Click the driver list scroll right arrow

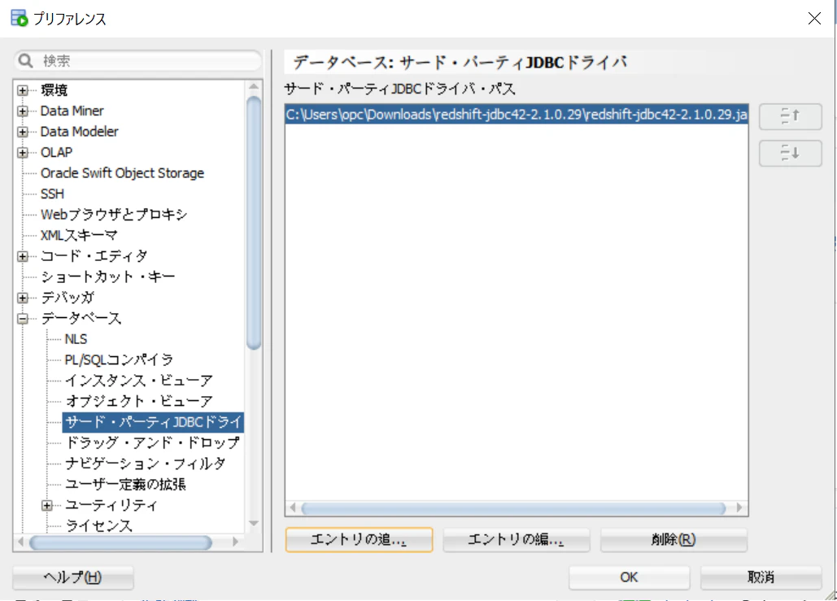tap(739, 507)
